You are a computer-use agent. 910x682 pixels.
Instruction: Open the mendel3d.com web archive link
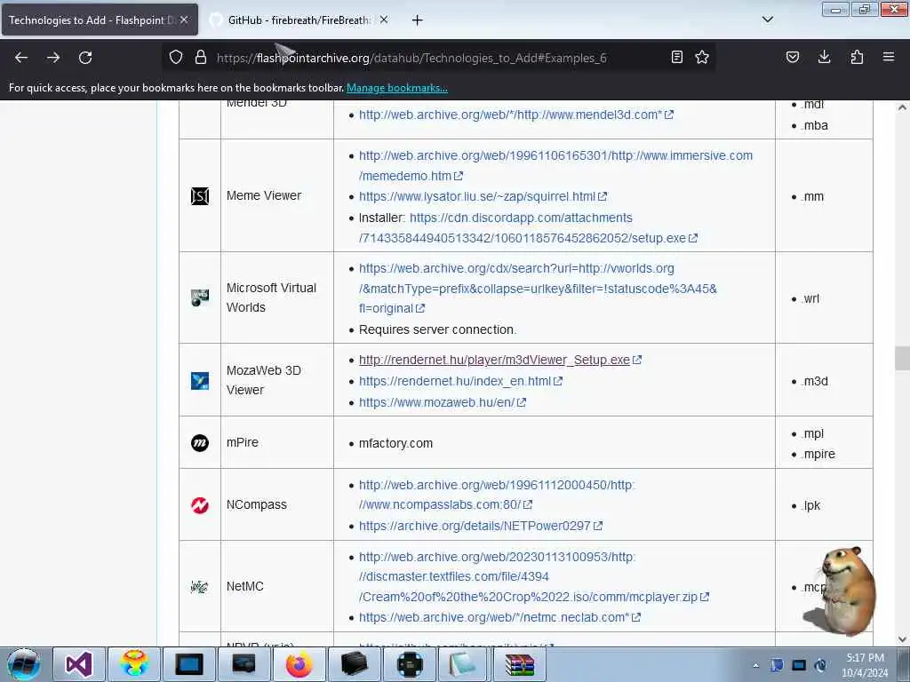516,115
